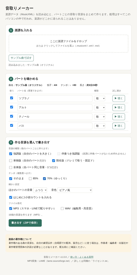This screenshot has width=137, height=275.
Task: Uncheck the バス part checkbox
Action: tap(12, 125)
